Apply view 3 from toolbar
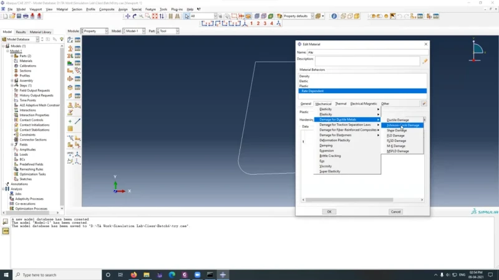Screen dimensions: 499x280 point(264,23)
